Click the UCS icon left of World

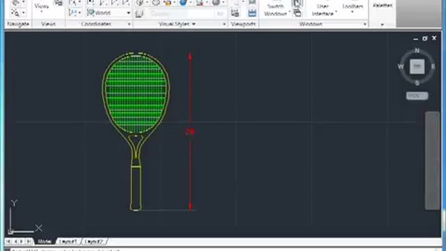coord(72,13)
